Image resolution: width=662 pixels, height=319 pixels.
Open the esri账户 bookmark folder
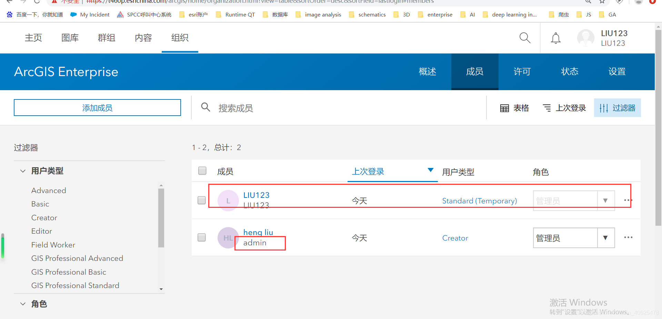193,14
